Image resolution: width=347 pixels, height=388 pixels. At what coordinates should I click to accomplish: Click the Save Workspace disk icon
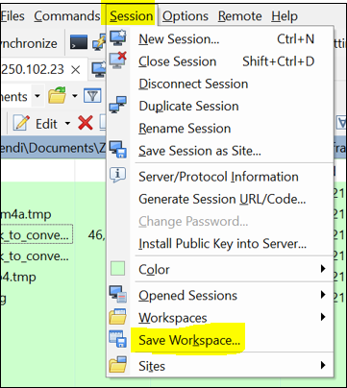(117, 339)
